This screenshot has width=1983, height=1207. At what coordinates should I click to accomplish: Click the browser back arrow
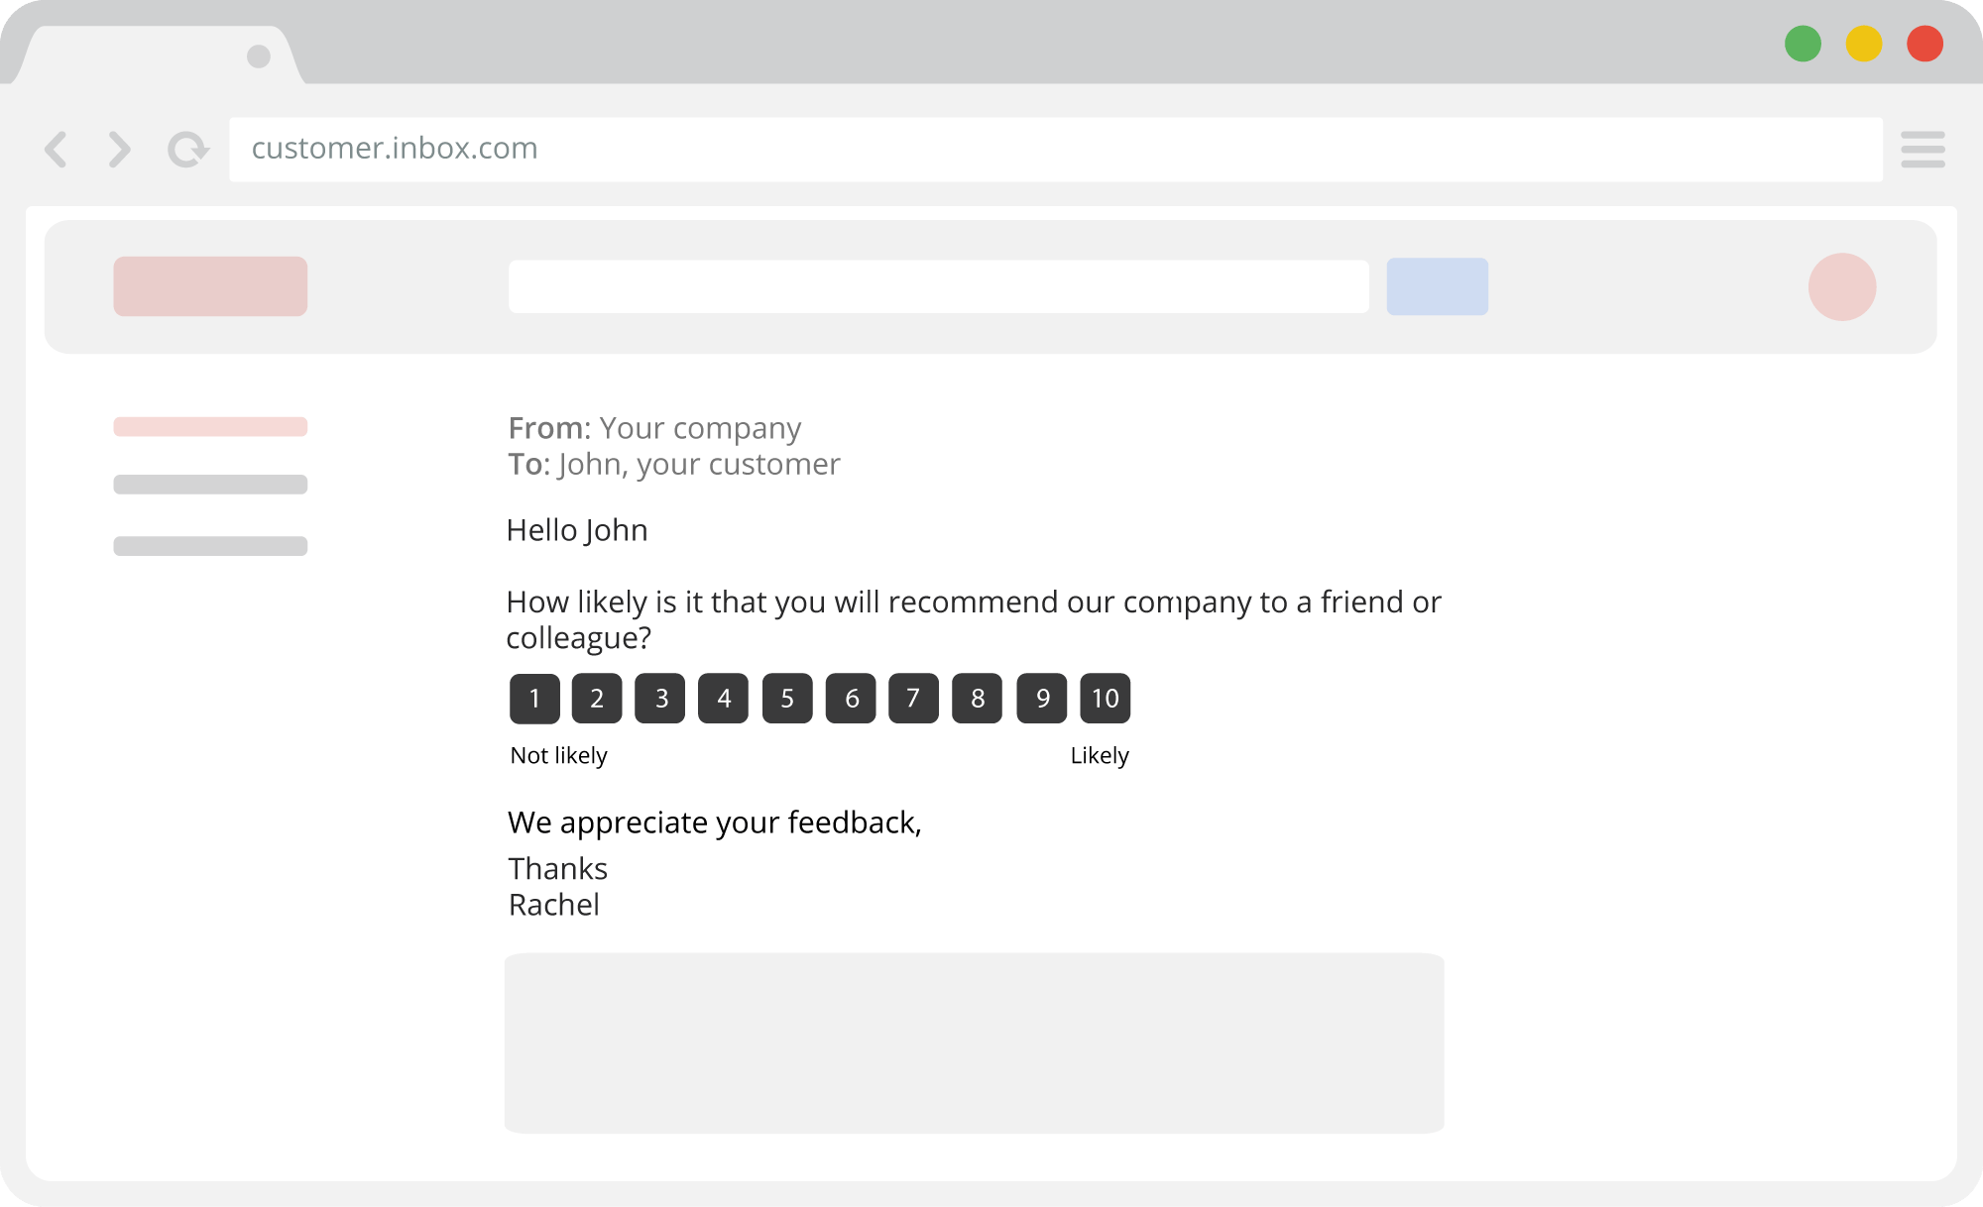57,150
